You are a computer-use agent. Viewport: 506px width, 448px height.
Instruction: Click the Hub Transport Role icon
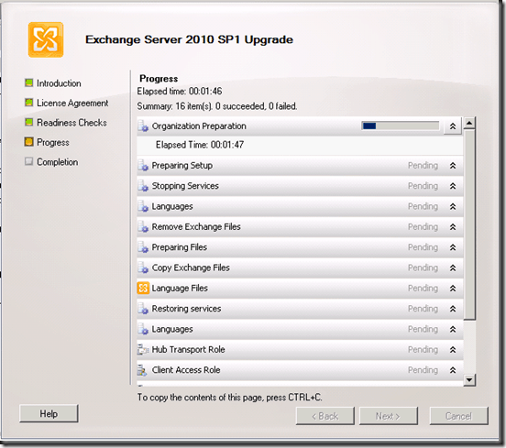[143, 349]
